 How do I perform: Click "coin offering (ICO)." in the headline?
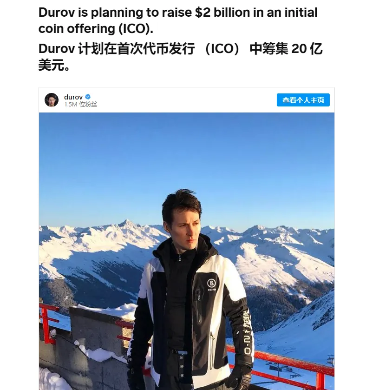[96, 28]
